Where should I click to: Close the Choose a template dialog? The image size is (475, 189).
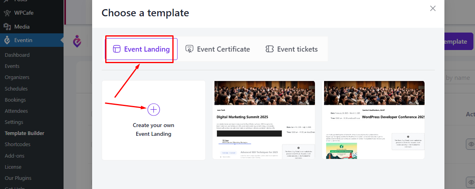[433, 8]
